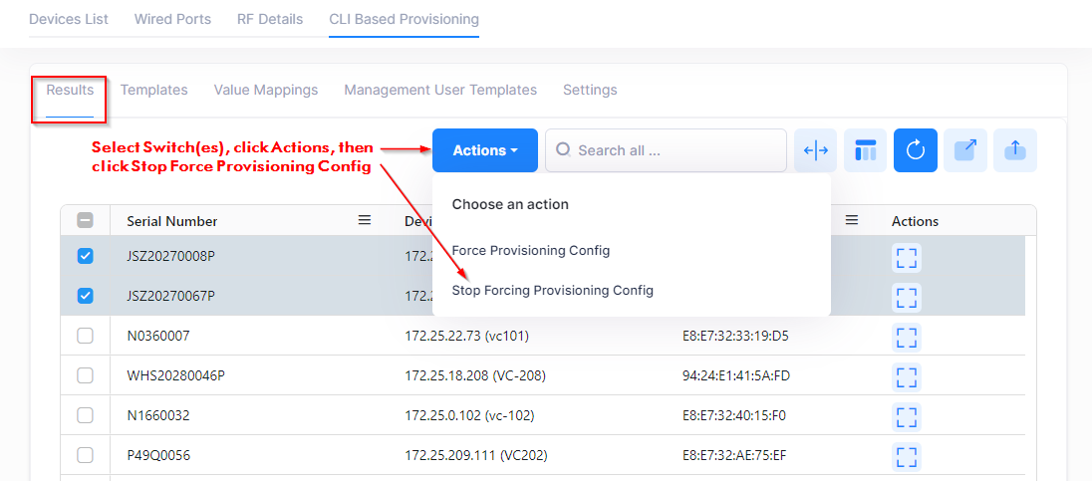Open Serial Number column menu icon
Screen dimensions: 1092x481
click(x=365, y=221)
